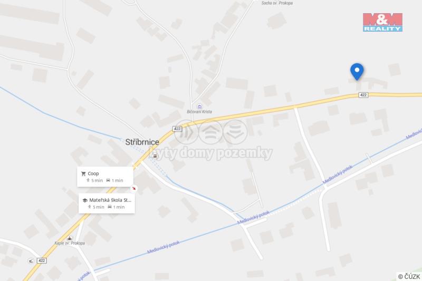The height and width of the screenshot is (281, 422).
Task: Click the shopping cart icon by Coop
Action: click(83, 173)
